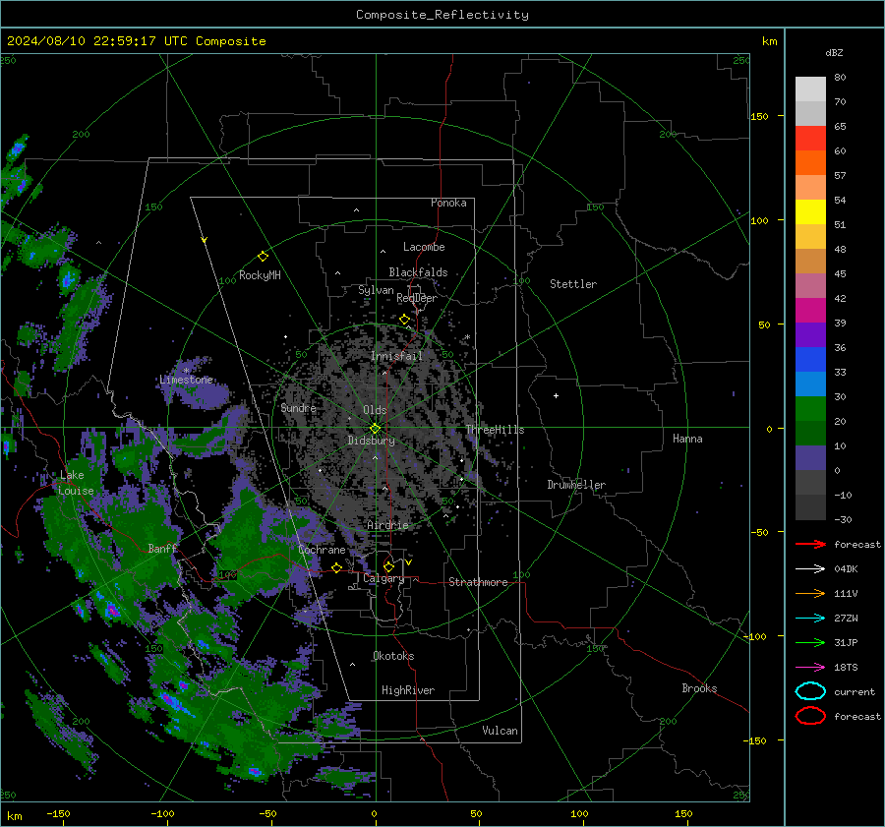885x827 pixels.
Task: Click the Calgary city label
Action: [383, 578]
